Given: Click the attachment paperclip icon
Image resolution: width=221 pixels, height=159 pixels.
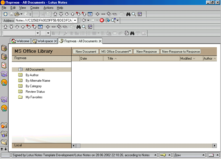Looking at the screenshot, I should [120, 33].
